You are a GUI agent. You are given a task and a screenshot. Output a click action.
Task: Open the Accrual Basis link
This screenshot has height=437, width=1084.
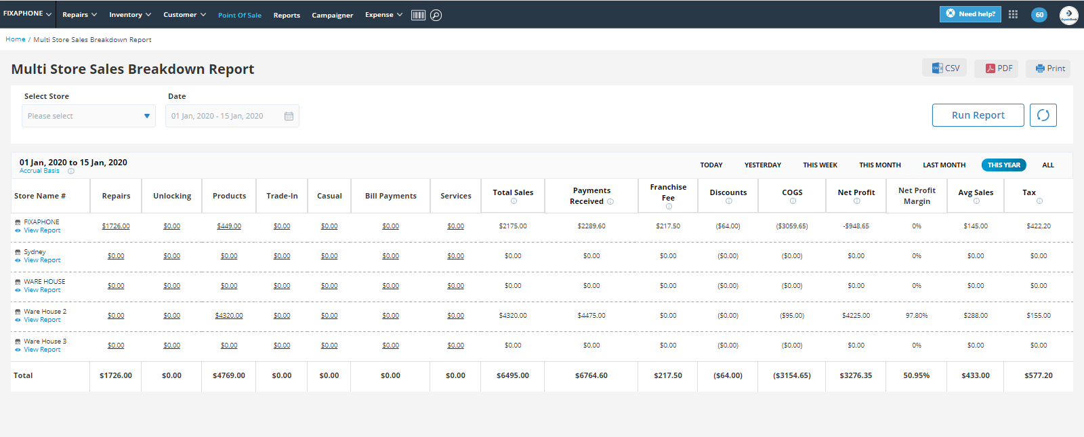[39, 171]
